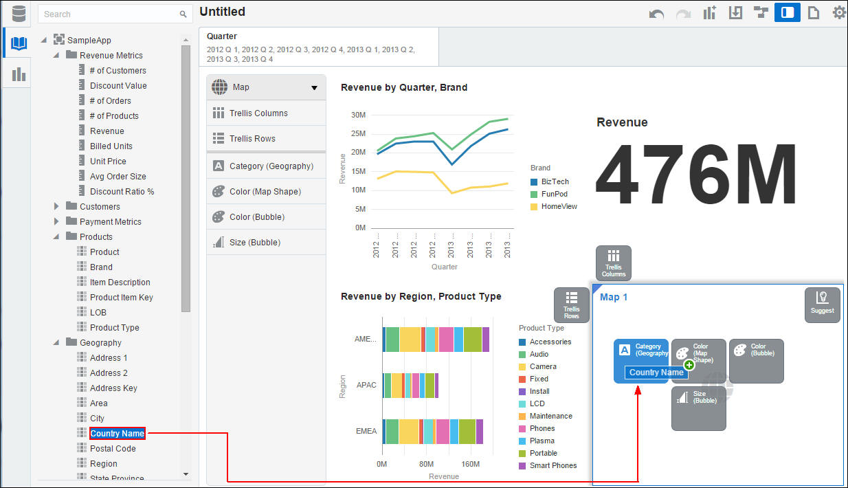Click Color (Map Shape) row in panel
848x488 pixels.
pyautogui.click(x=267, y=191)
